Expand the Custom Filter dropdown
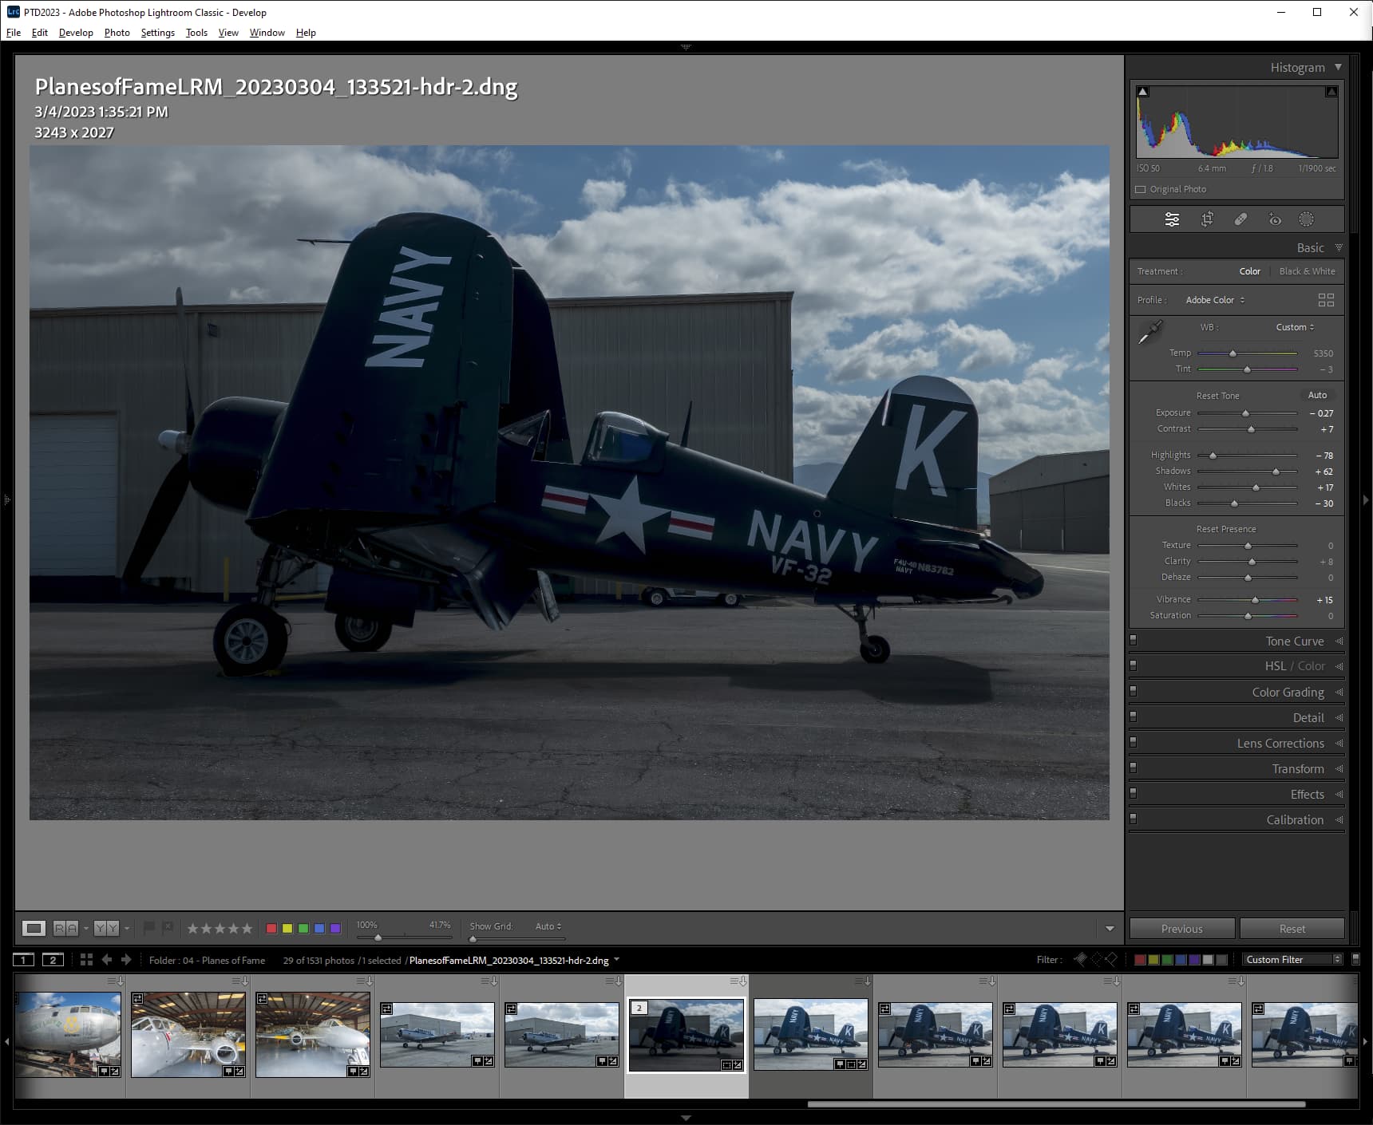Screen dimensions: 1373x1125 [x=1292, y=960]
